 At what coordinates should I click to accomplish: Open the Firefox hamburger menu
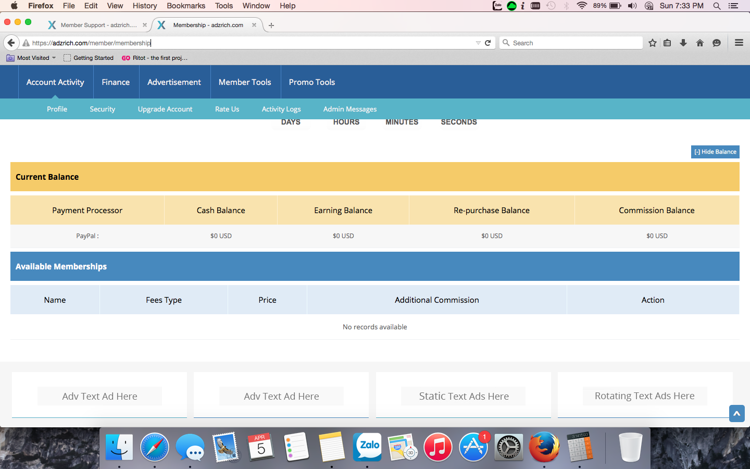(x=739, y=43)
